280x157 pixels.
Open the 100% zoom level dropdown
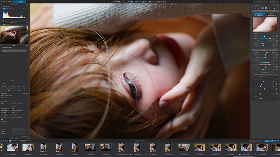(138, 2)
